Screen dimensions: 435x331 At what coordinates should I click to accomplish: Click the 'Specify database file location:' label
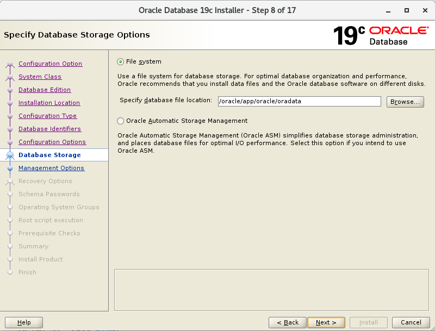(x=166, y=100)
